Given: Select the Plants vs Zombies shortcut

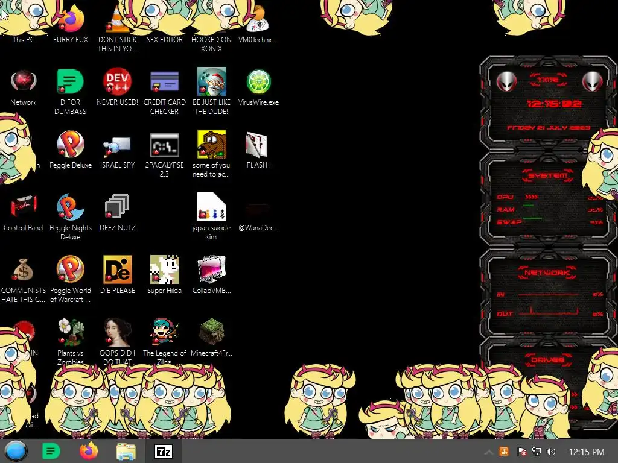Looking at the screenshot, I should [x=71, y=341].
